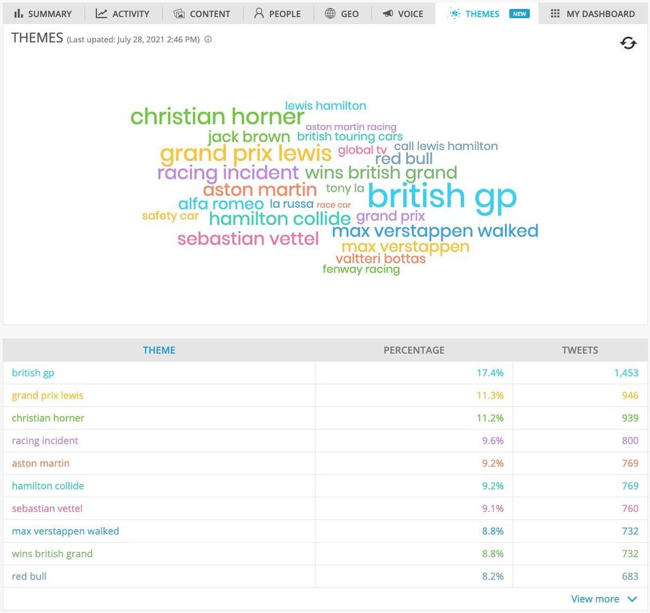Click 'call lewis hamilton' cloud term
The height and width of the screenshot is (613, 650).
[x=446, y=146]
